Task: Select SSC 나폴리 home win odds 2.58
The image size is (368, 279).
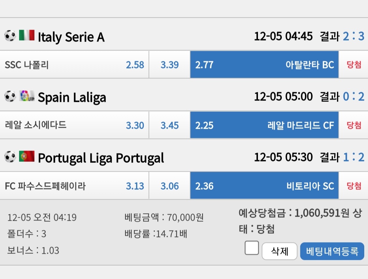Action: point(74,64)
